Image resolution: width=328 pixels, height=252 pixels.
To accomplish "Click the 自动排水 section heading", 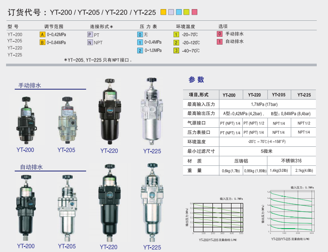I will tap(31, 167).
